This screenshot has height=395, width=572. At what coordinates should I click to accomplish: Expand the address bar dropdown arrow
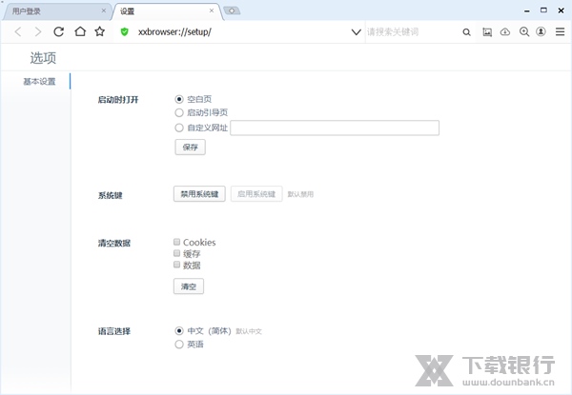(356, 32)
